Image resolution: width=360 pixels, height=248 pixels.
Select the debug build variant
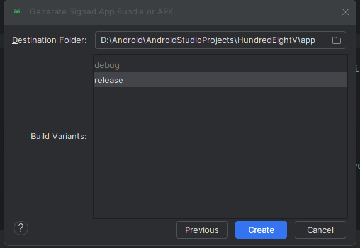click(220, 65)
